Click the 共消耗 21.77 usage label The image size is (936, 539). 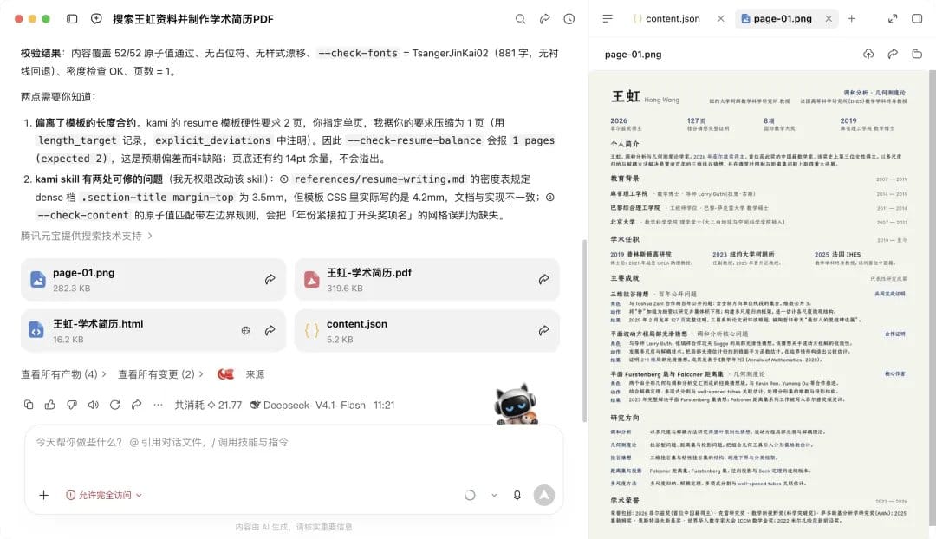point(208,405)
